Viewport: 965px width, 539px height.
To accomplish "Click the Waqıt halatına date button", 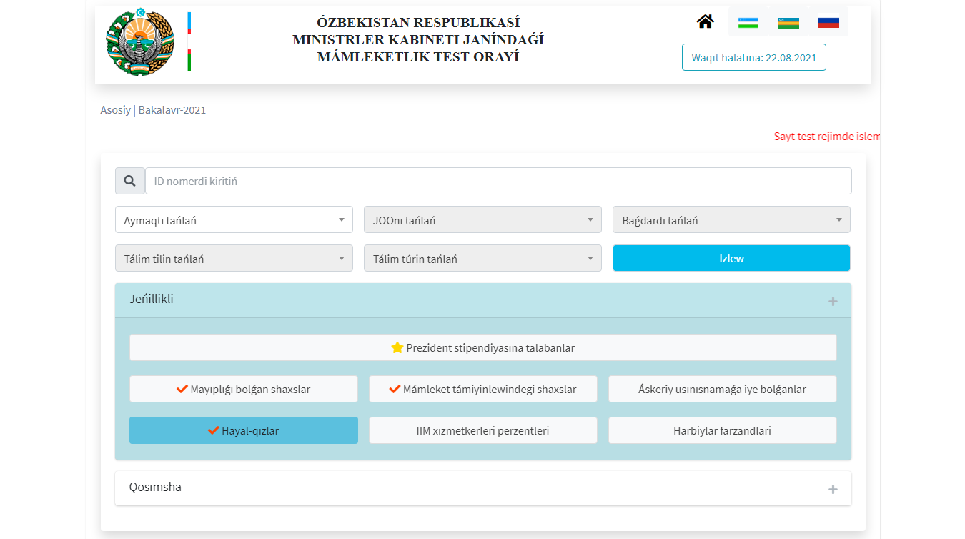I will [x=753, y=58].
